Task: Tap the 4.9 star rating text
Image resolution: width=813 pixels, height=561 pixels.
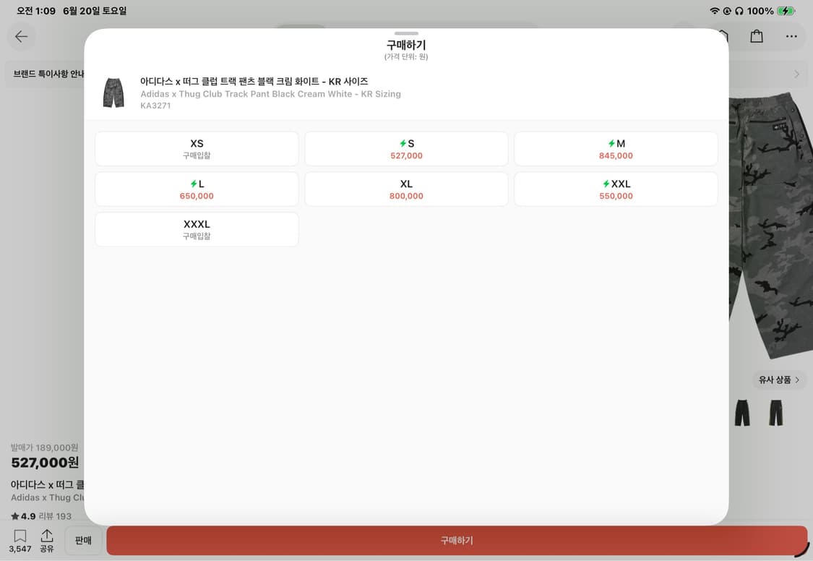Action: [x=23, y=516]
